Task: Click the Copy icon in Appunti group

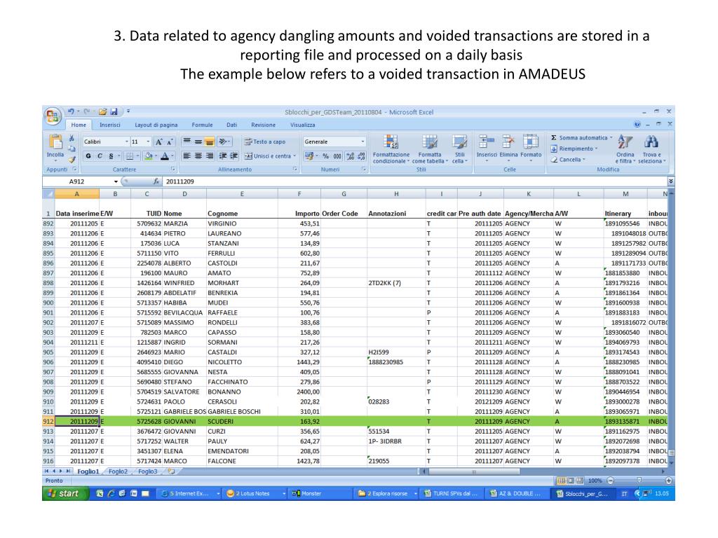Action: pyautogui.click(x=72, y=149)
